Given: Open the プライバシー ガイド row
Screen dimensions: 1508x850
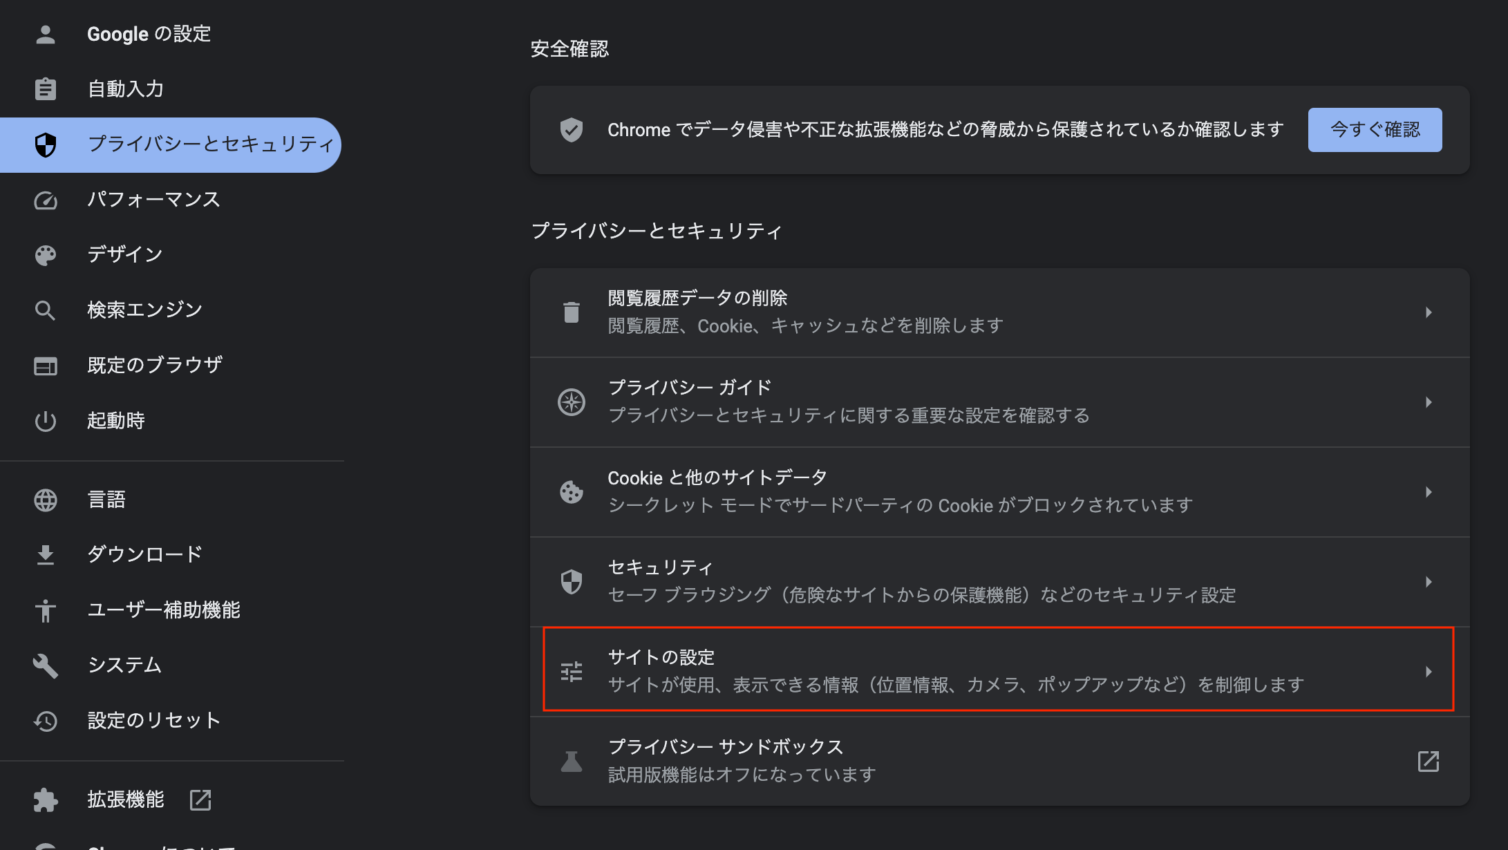Looking at the screenshot, I should point(999,402).
